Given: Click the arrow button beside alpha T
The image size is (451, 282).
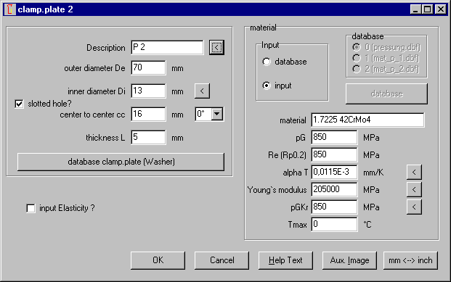Looking at the screenshot, I should [x=414, y=172].
